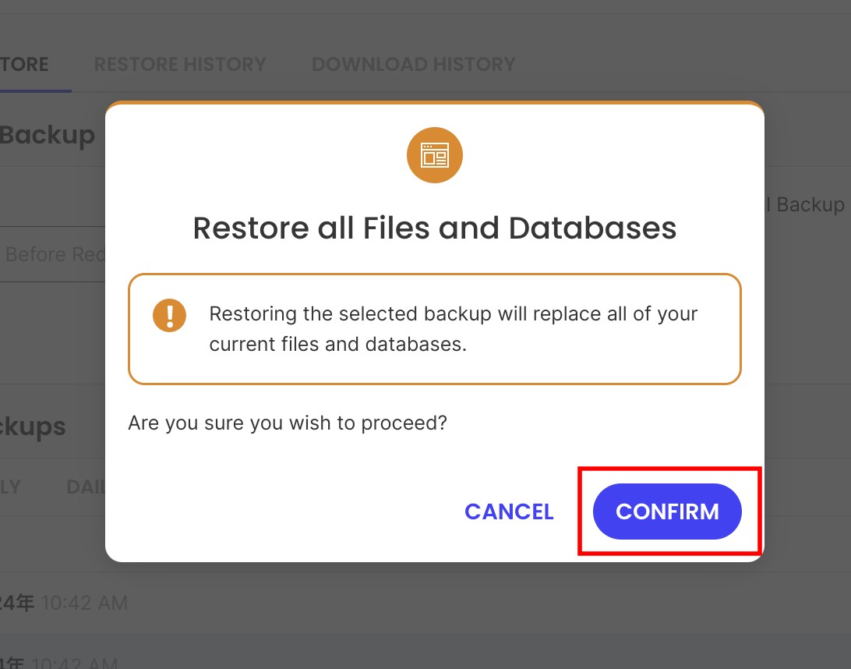Click the CONFIRM button

point(667,511)
